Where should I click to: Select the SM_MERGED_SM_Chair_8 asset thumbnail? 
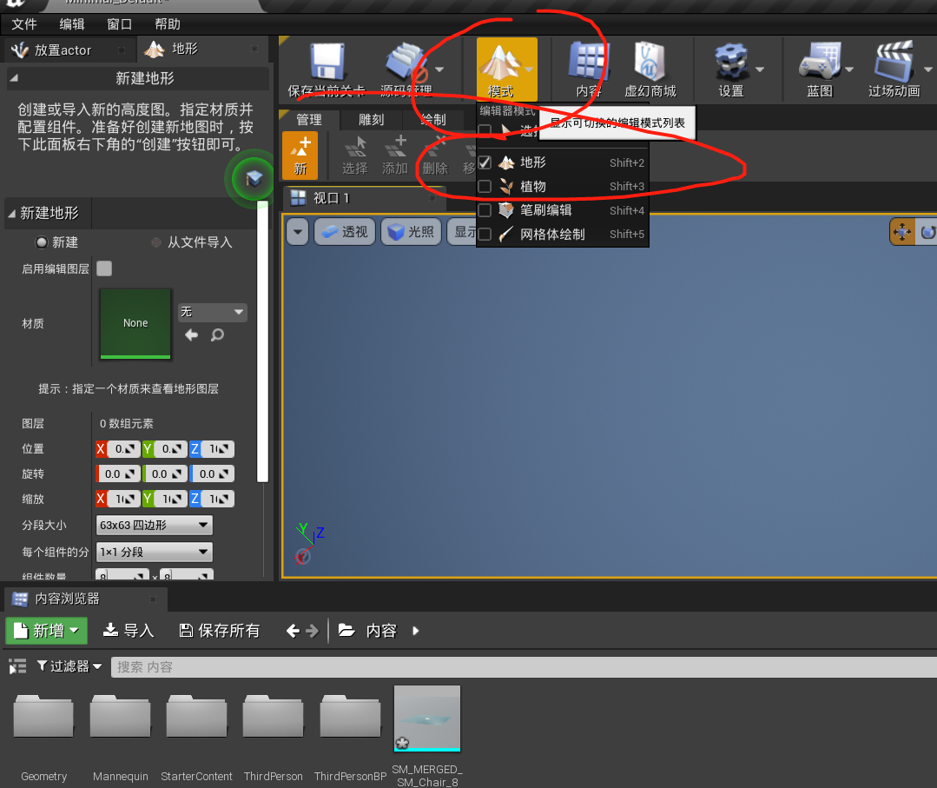[427, 718]
